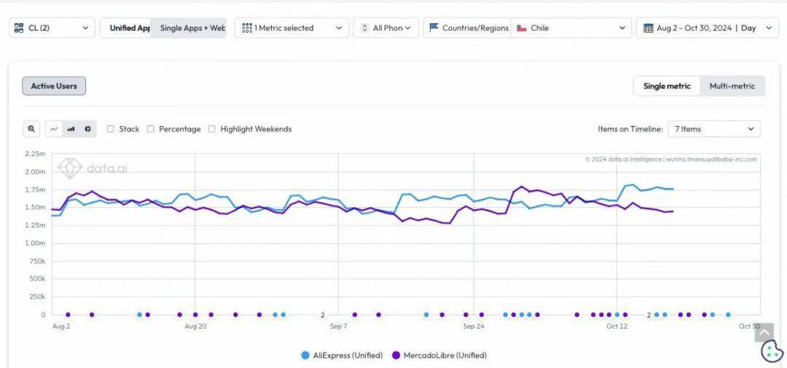This screenshot has width=787, height=368.
Task: Check Highlight Weekends option
Action: tap(212, 129)
